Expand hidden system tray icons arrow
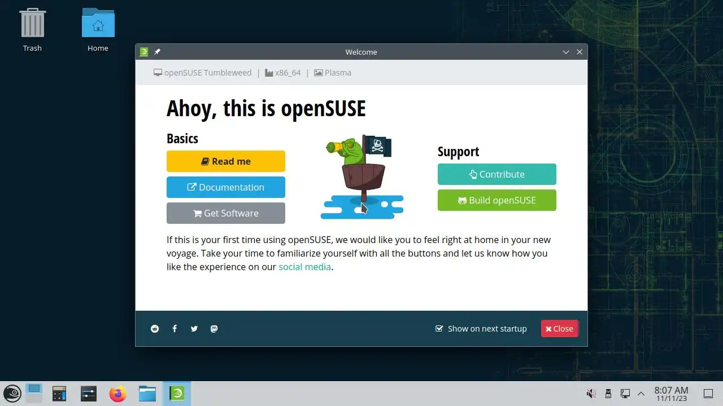723x406 pixels. click(x=641, y=394)
